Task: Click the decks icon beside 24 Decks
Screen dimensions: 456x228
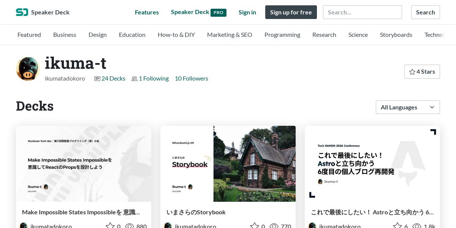Action: click(x=97, y=79)
